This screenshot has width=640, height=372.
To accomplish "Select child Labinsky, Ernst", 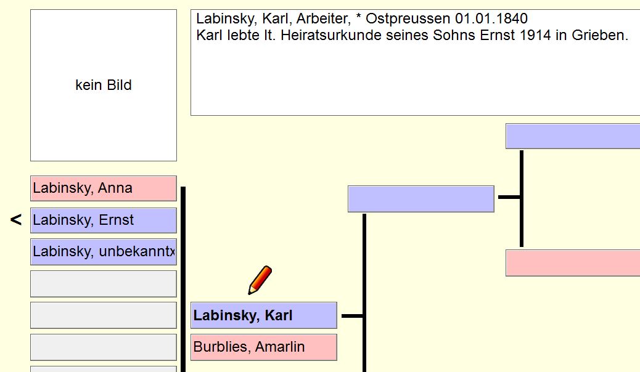I will click(x=104, y=220).
